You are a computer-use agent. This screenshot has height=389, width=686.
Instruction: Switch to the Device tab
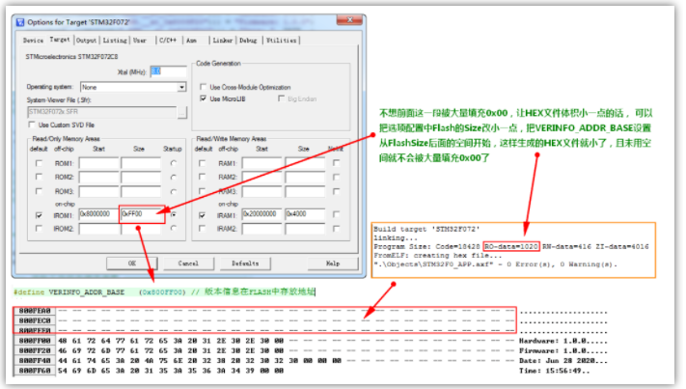pos(33,41)
